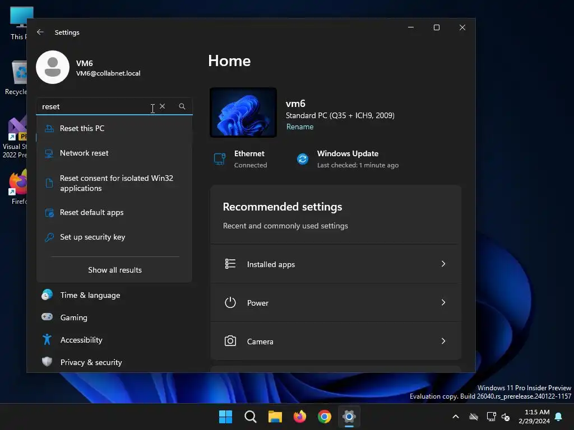The width and height of the screenshot is (574, 430).
Task: Open the Camera setting
Action: tap(335, 341)
